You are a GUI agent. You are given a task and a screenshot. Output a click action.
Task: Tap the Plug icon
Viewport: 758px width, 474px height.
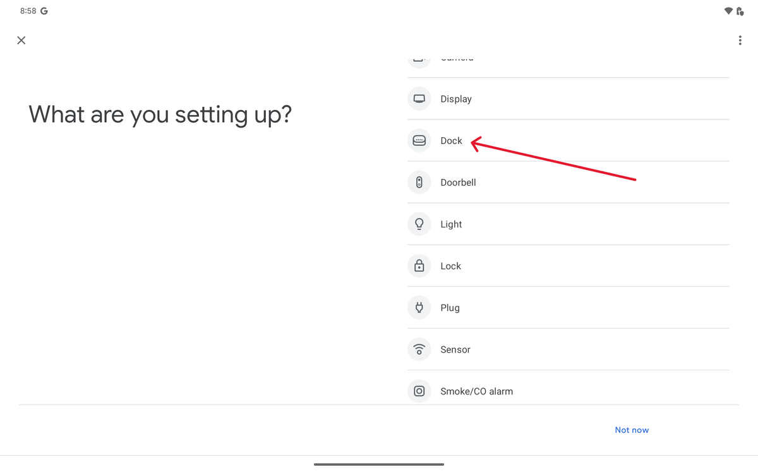[419, 308]
